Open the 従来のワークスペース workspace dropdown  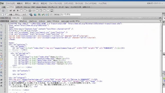(155, 3)
